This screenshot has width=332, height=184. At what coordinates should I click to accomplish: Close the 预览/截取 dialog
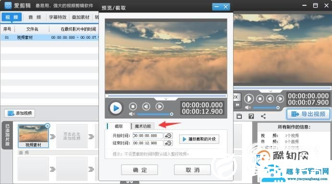click(225, 7)
